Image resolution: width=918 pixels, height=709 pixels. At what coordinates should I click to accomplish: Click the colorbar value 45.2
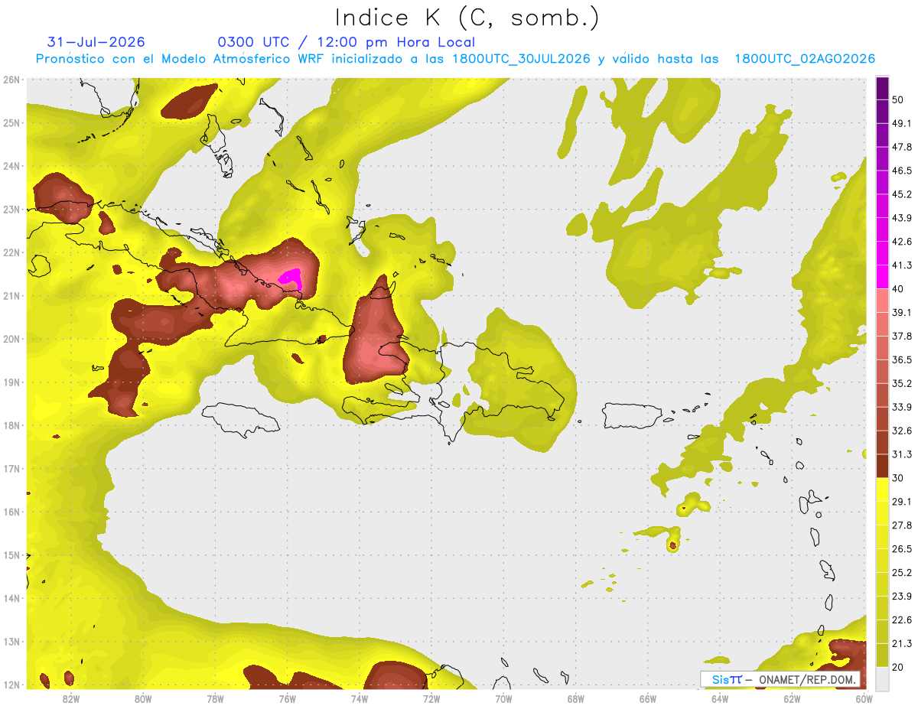tap(901, 194)
